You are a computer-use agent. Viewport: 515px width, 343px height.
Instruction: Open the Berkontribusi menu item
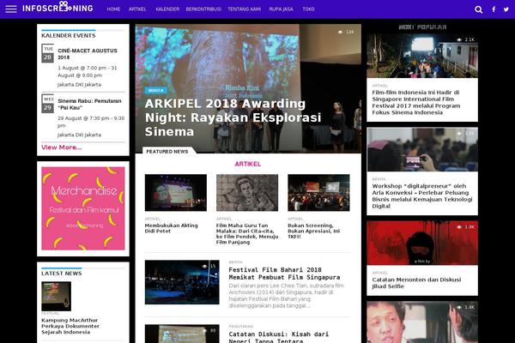203,9
